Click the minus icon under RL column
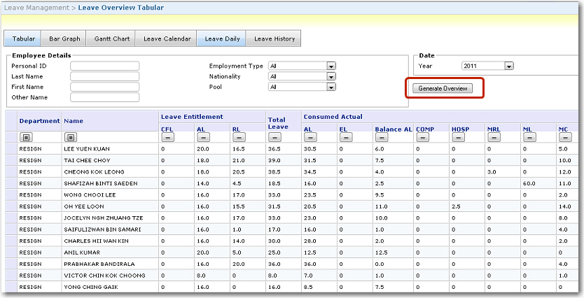Viewport: 584px width, 298px height. click(239, 138)
